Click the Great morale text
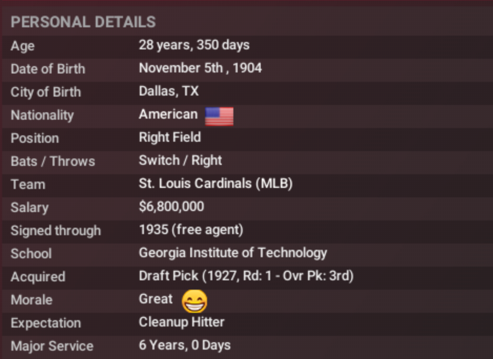Image resolution: width=493 pixels, height=359 pixels. [156, 299]
